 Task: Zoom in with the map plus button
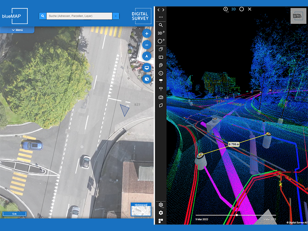147,33
